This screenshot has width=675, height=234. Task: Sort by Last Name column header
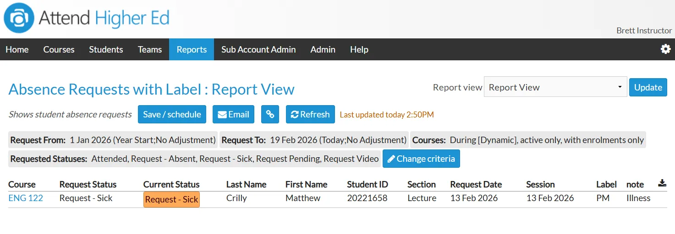(246, 185)
